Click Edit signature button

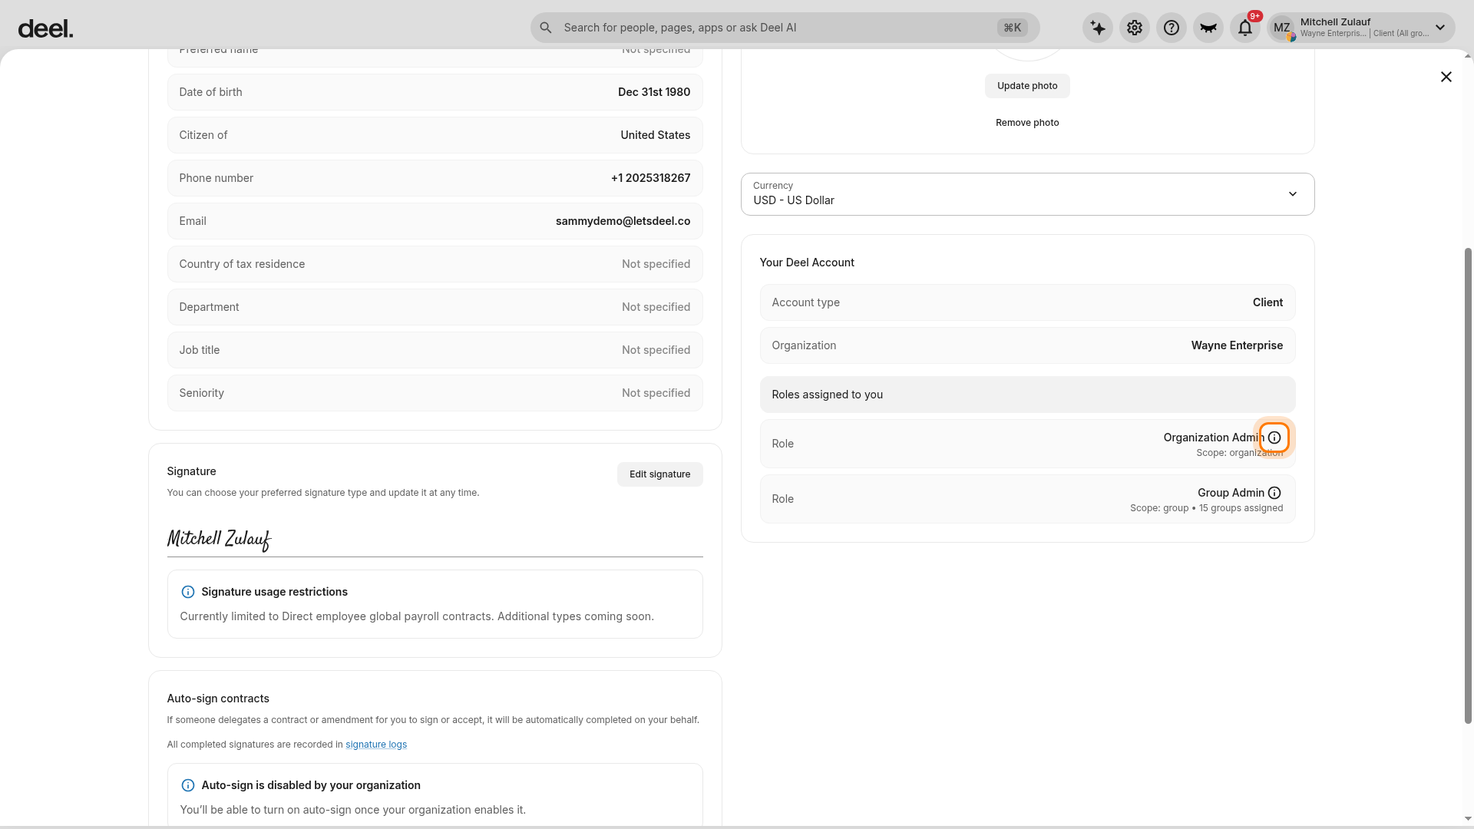click(659, 474)
